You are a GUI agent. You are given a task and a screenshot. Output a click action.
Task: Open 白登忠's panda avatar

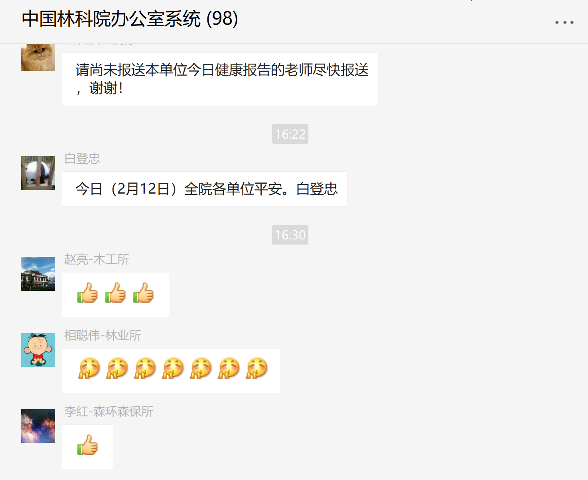pos(38,173)
